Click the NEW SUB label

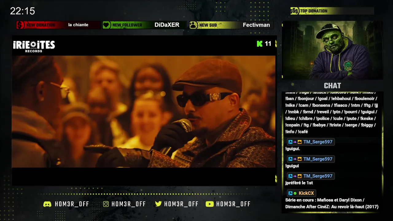pos(208,25)
